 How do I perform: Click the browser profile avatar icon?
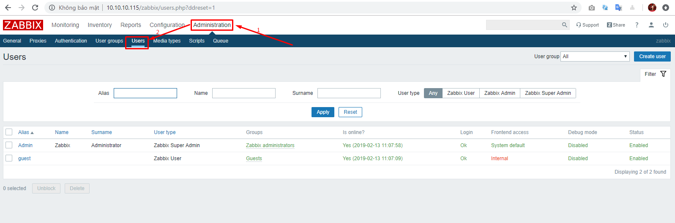click(x=652, y=8)
